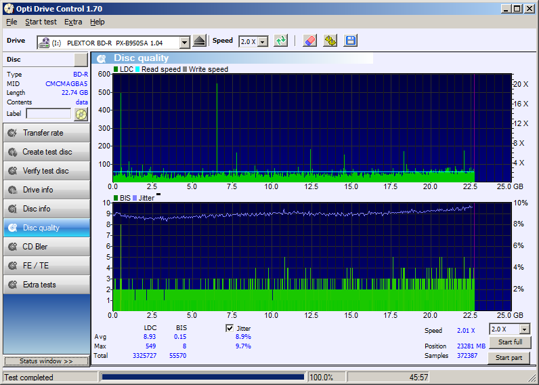The width and height of the screenshot is (539, 385).
Task: Click the Speed reading 2.01 X
Action: point(466,330)
